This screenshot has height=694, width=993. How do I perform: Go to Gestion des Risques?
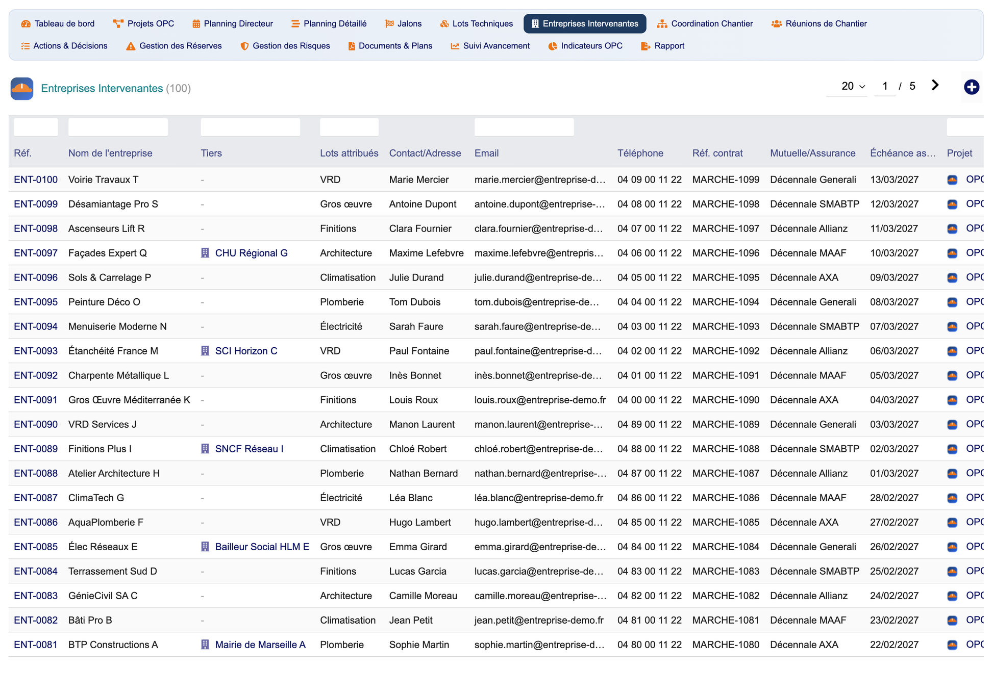285,46
